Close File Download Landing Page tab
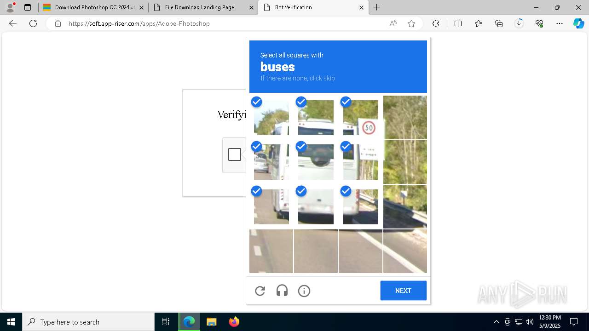Screen dimensions: 589x331 click(251, 7)
